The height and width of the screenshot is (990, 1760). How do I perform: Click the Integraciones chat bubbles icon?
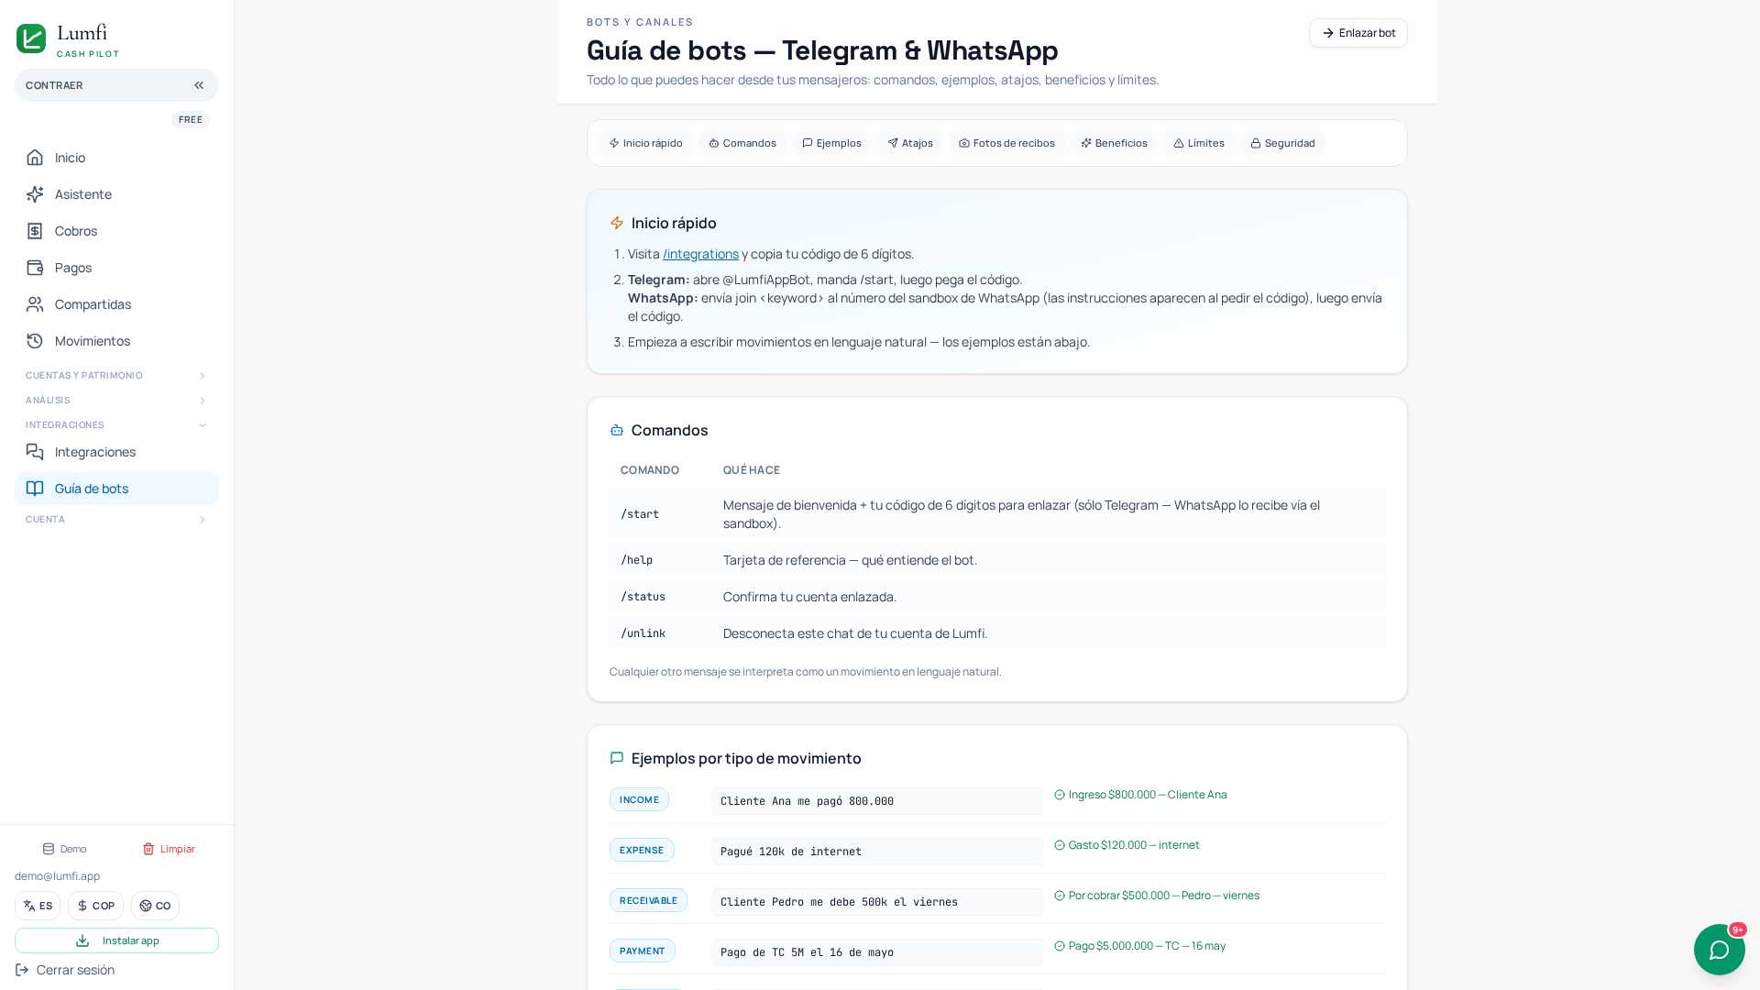pyautogui.click(x=35, y=452)
